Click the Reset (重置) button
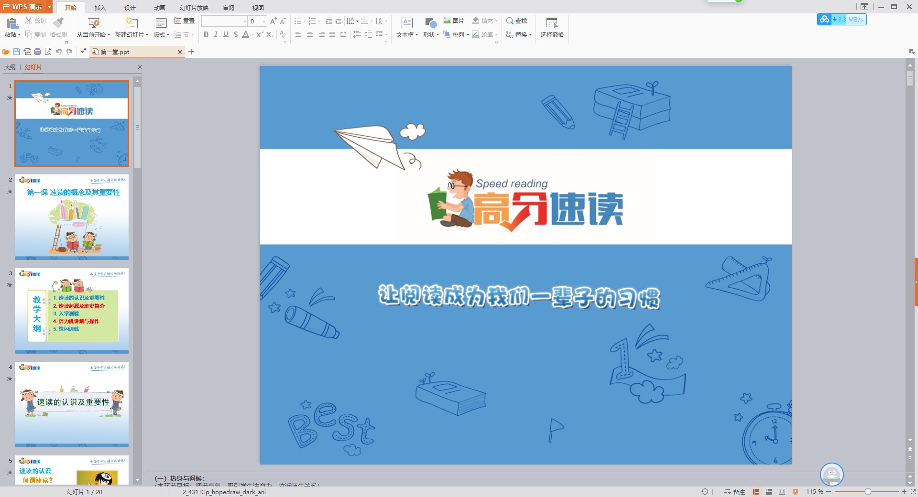918x497 pixels. point(185,21)
